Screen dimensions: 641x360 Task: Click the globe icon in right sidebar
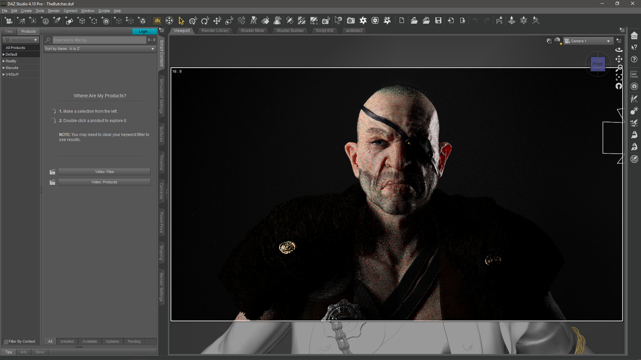pos(634,159)
